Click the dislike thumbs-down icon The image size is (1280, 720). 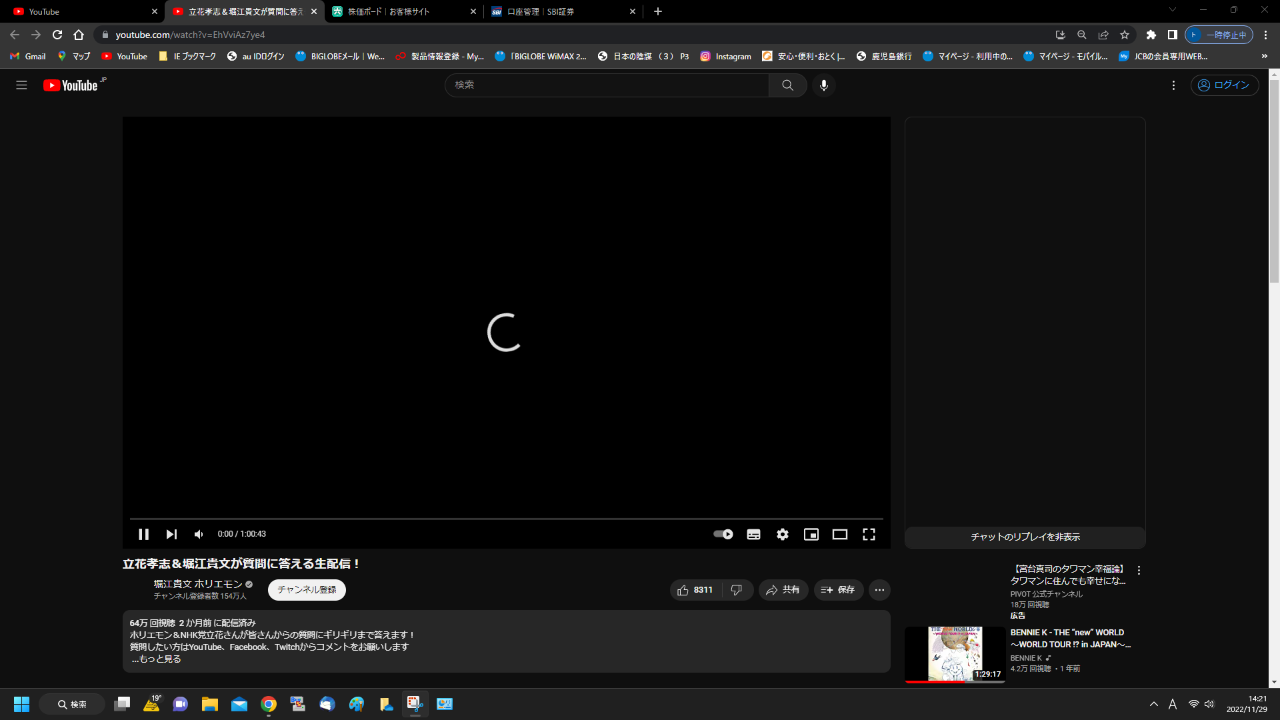[737, 590]
